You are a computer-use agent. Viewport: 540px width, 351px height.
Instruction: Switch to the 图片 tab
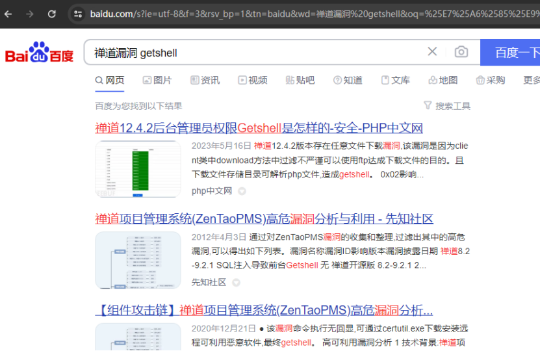pos(157,80)
